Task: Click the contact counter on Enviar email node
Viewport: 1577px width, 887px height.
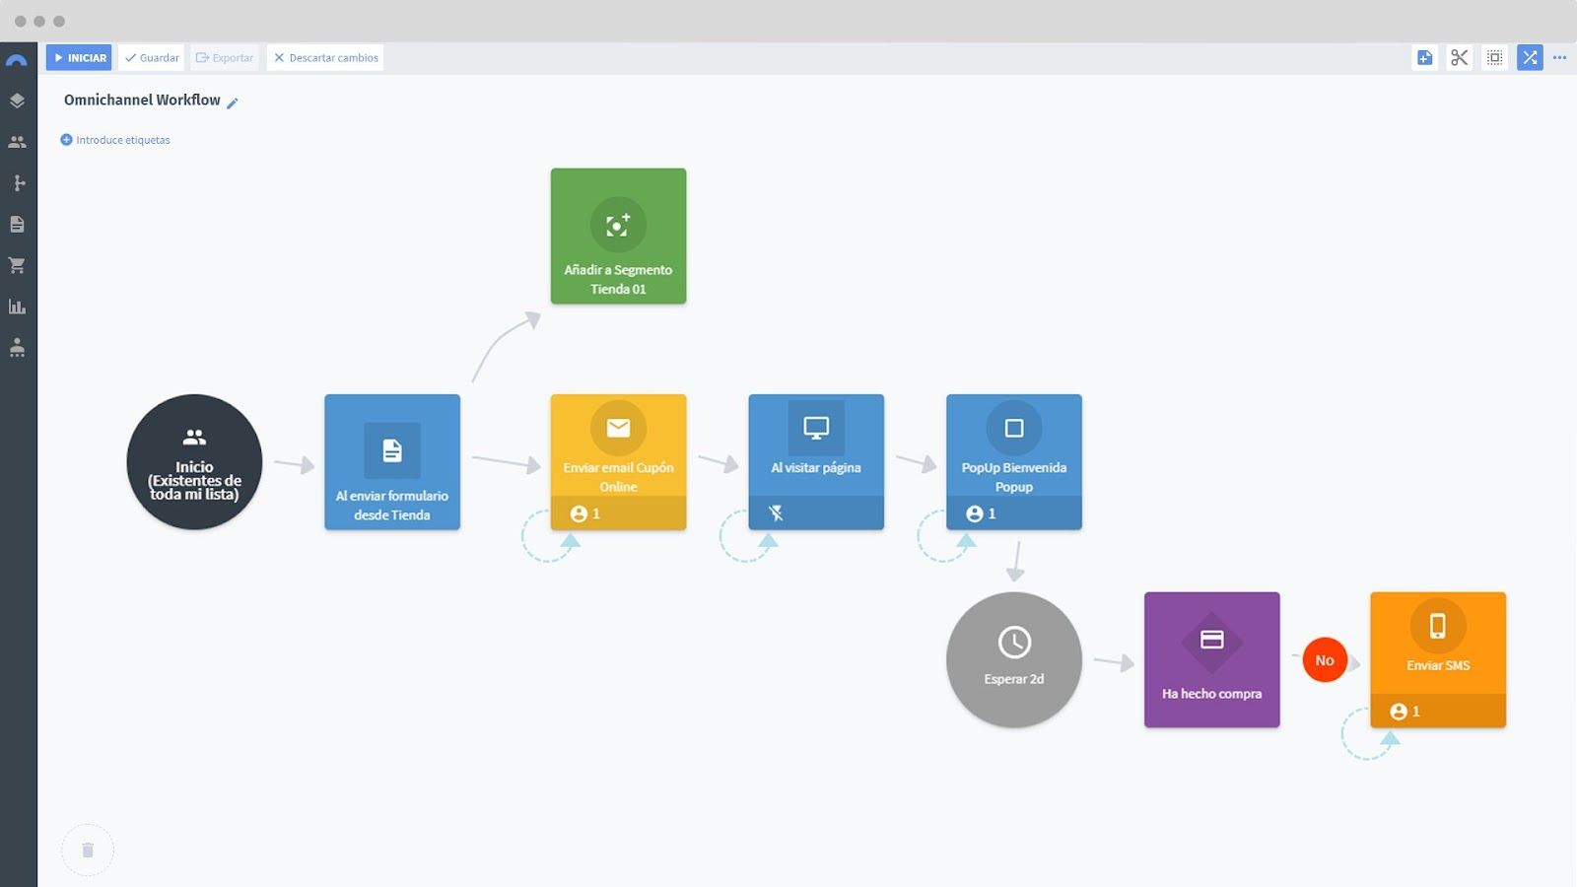Action: point(585,513)
